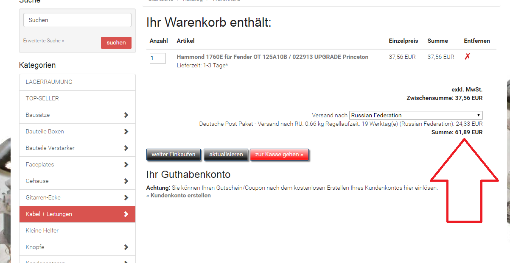
Task: Open the Hammond 1760E product link
Action: coord(273,57)
